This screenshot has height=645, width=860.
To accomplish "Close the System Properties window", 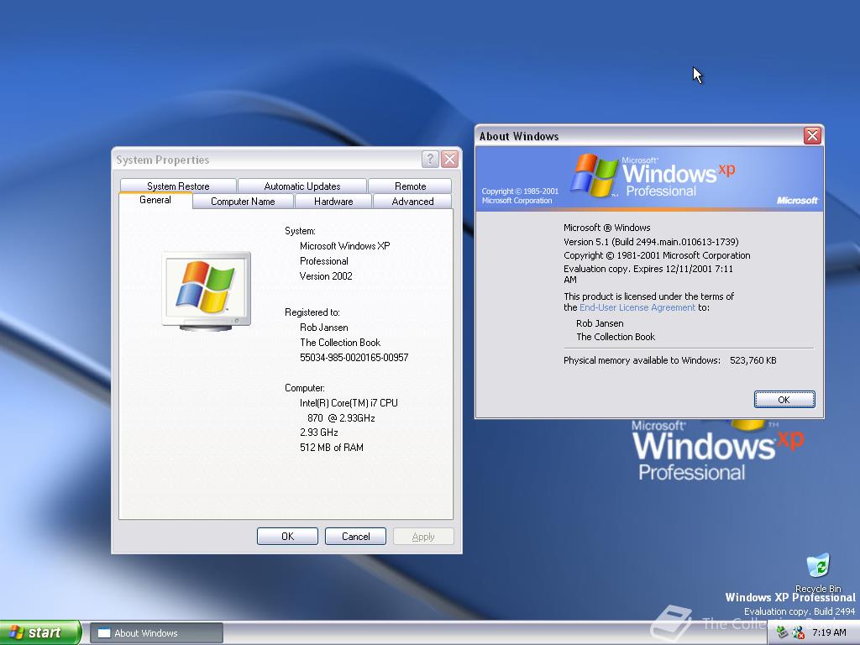I will (450, 159).
